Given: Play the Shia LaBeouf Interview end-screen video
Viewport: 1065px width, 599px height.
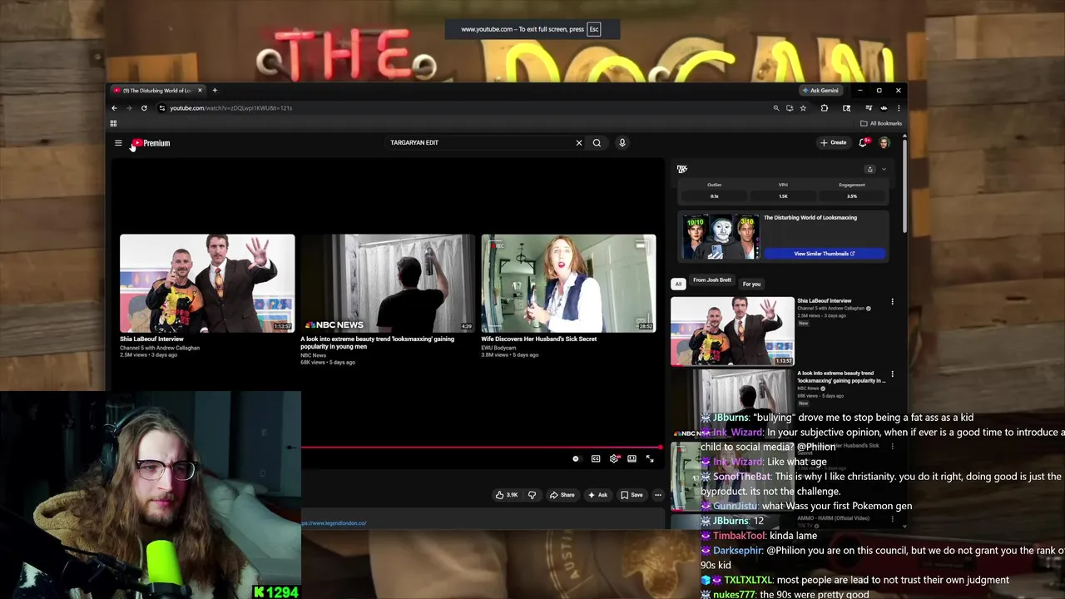Looking at the screenshot, I should click(x=207, y=284).
